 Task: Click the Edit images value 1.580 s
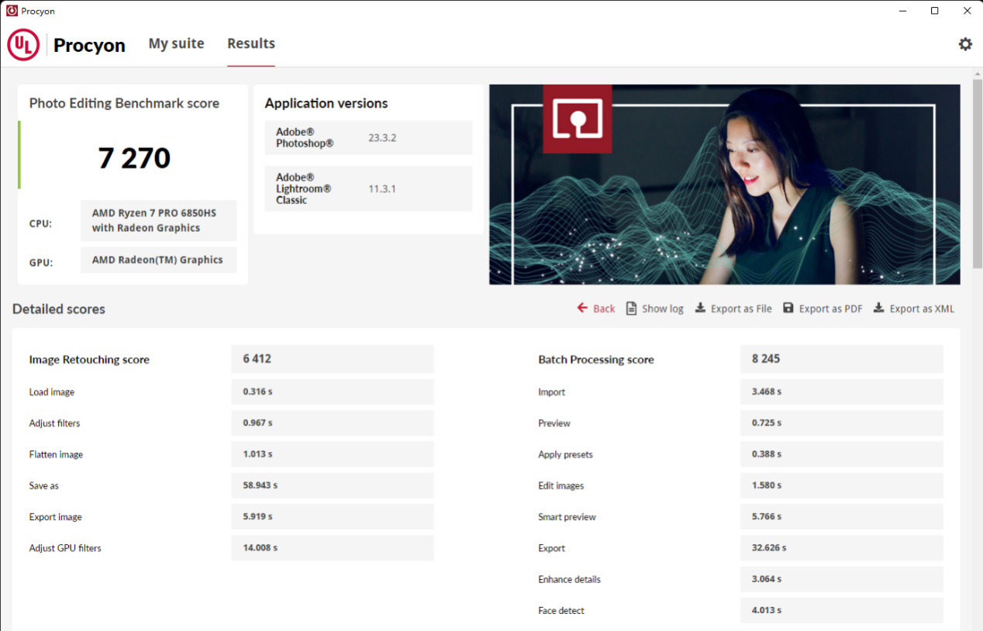coord(842,485)
